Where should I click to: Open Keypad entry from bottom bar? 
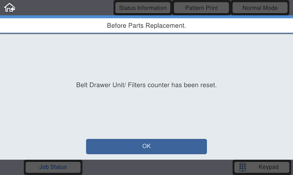(x=262, y=167)
